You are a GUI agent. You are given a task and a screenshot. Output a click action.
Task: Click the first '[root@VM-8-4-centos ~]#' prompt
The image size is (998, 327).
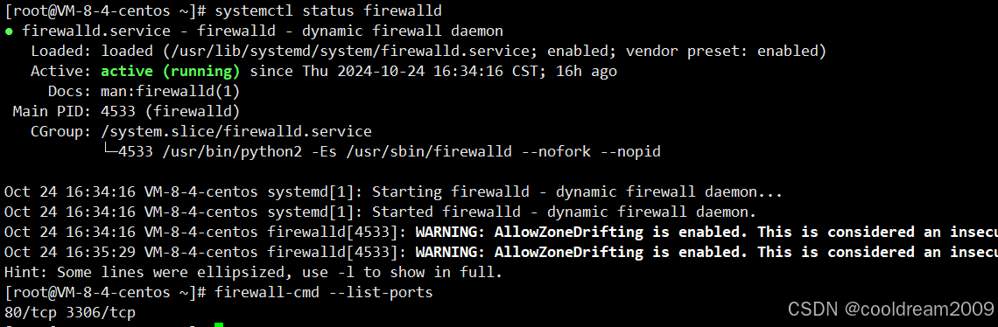click(106, 10)
